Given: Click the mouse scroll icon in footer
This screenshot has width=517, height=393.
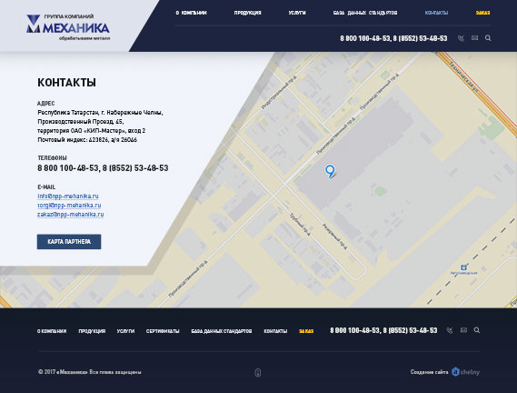Looking at the screenshot, I should pos(258,373).
